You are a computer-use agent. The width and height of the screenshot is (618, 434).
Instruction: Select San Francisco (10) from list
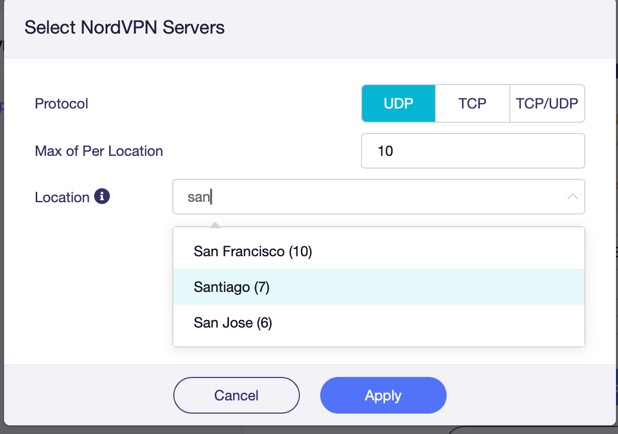(x=379, y=251)
